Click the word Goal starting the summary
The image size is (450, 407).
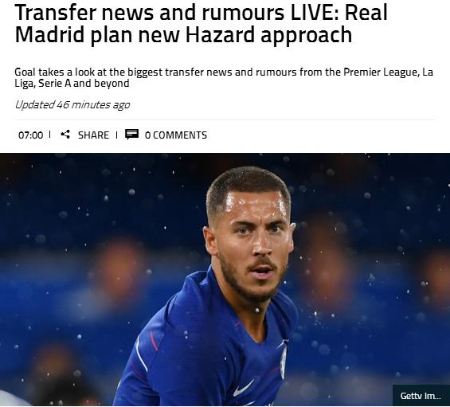[25, 72]
